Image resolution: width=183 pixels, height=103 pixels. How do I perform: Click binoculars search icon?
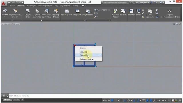(130, 2)
